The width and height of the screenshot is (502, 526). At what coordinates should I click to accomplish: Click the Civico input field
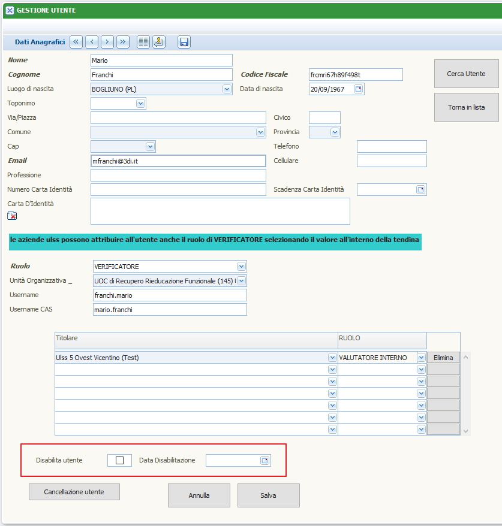pos(324,118)
